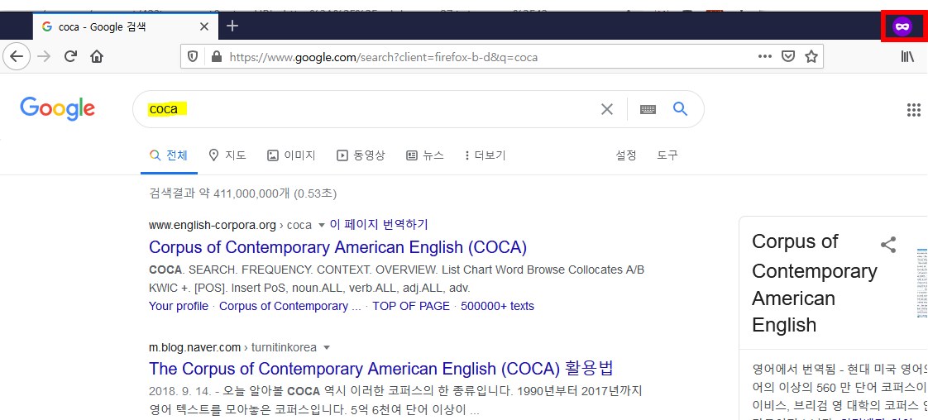Open the knowledge panel thumbnail image
Image resolution: width=928 pixels, height=420 pixels.
[922, 285]
